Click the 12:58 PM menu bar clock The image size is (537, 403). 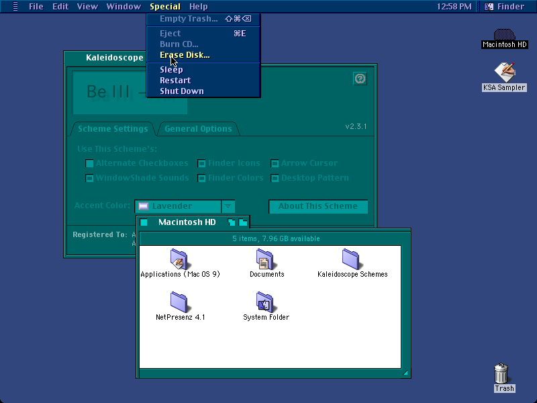tap(454, 7)
